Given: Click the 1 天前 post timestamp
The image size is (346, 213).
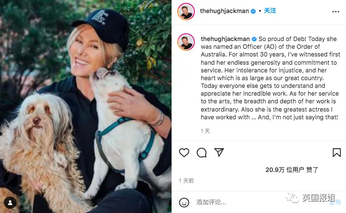Looking at the screenshot, I should pos(186,181).
